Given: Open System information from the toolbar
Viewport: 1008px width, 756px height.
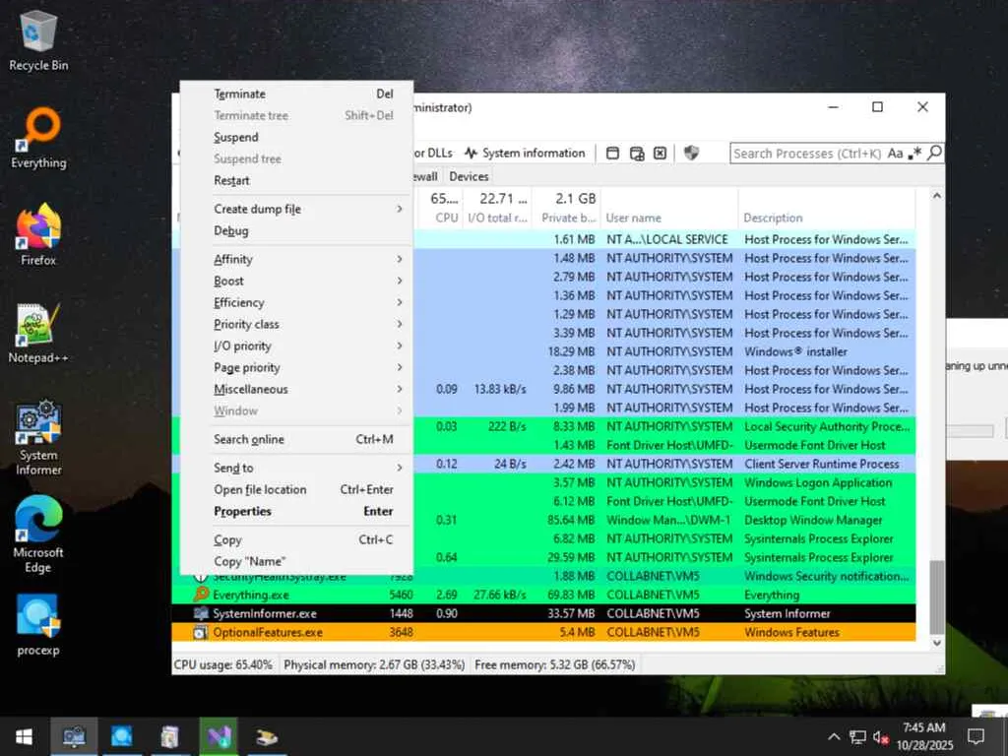Looking at the screenshot, I should (x=526, y=153).
